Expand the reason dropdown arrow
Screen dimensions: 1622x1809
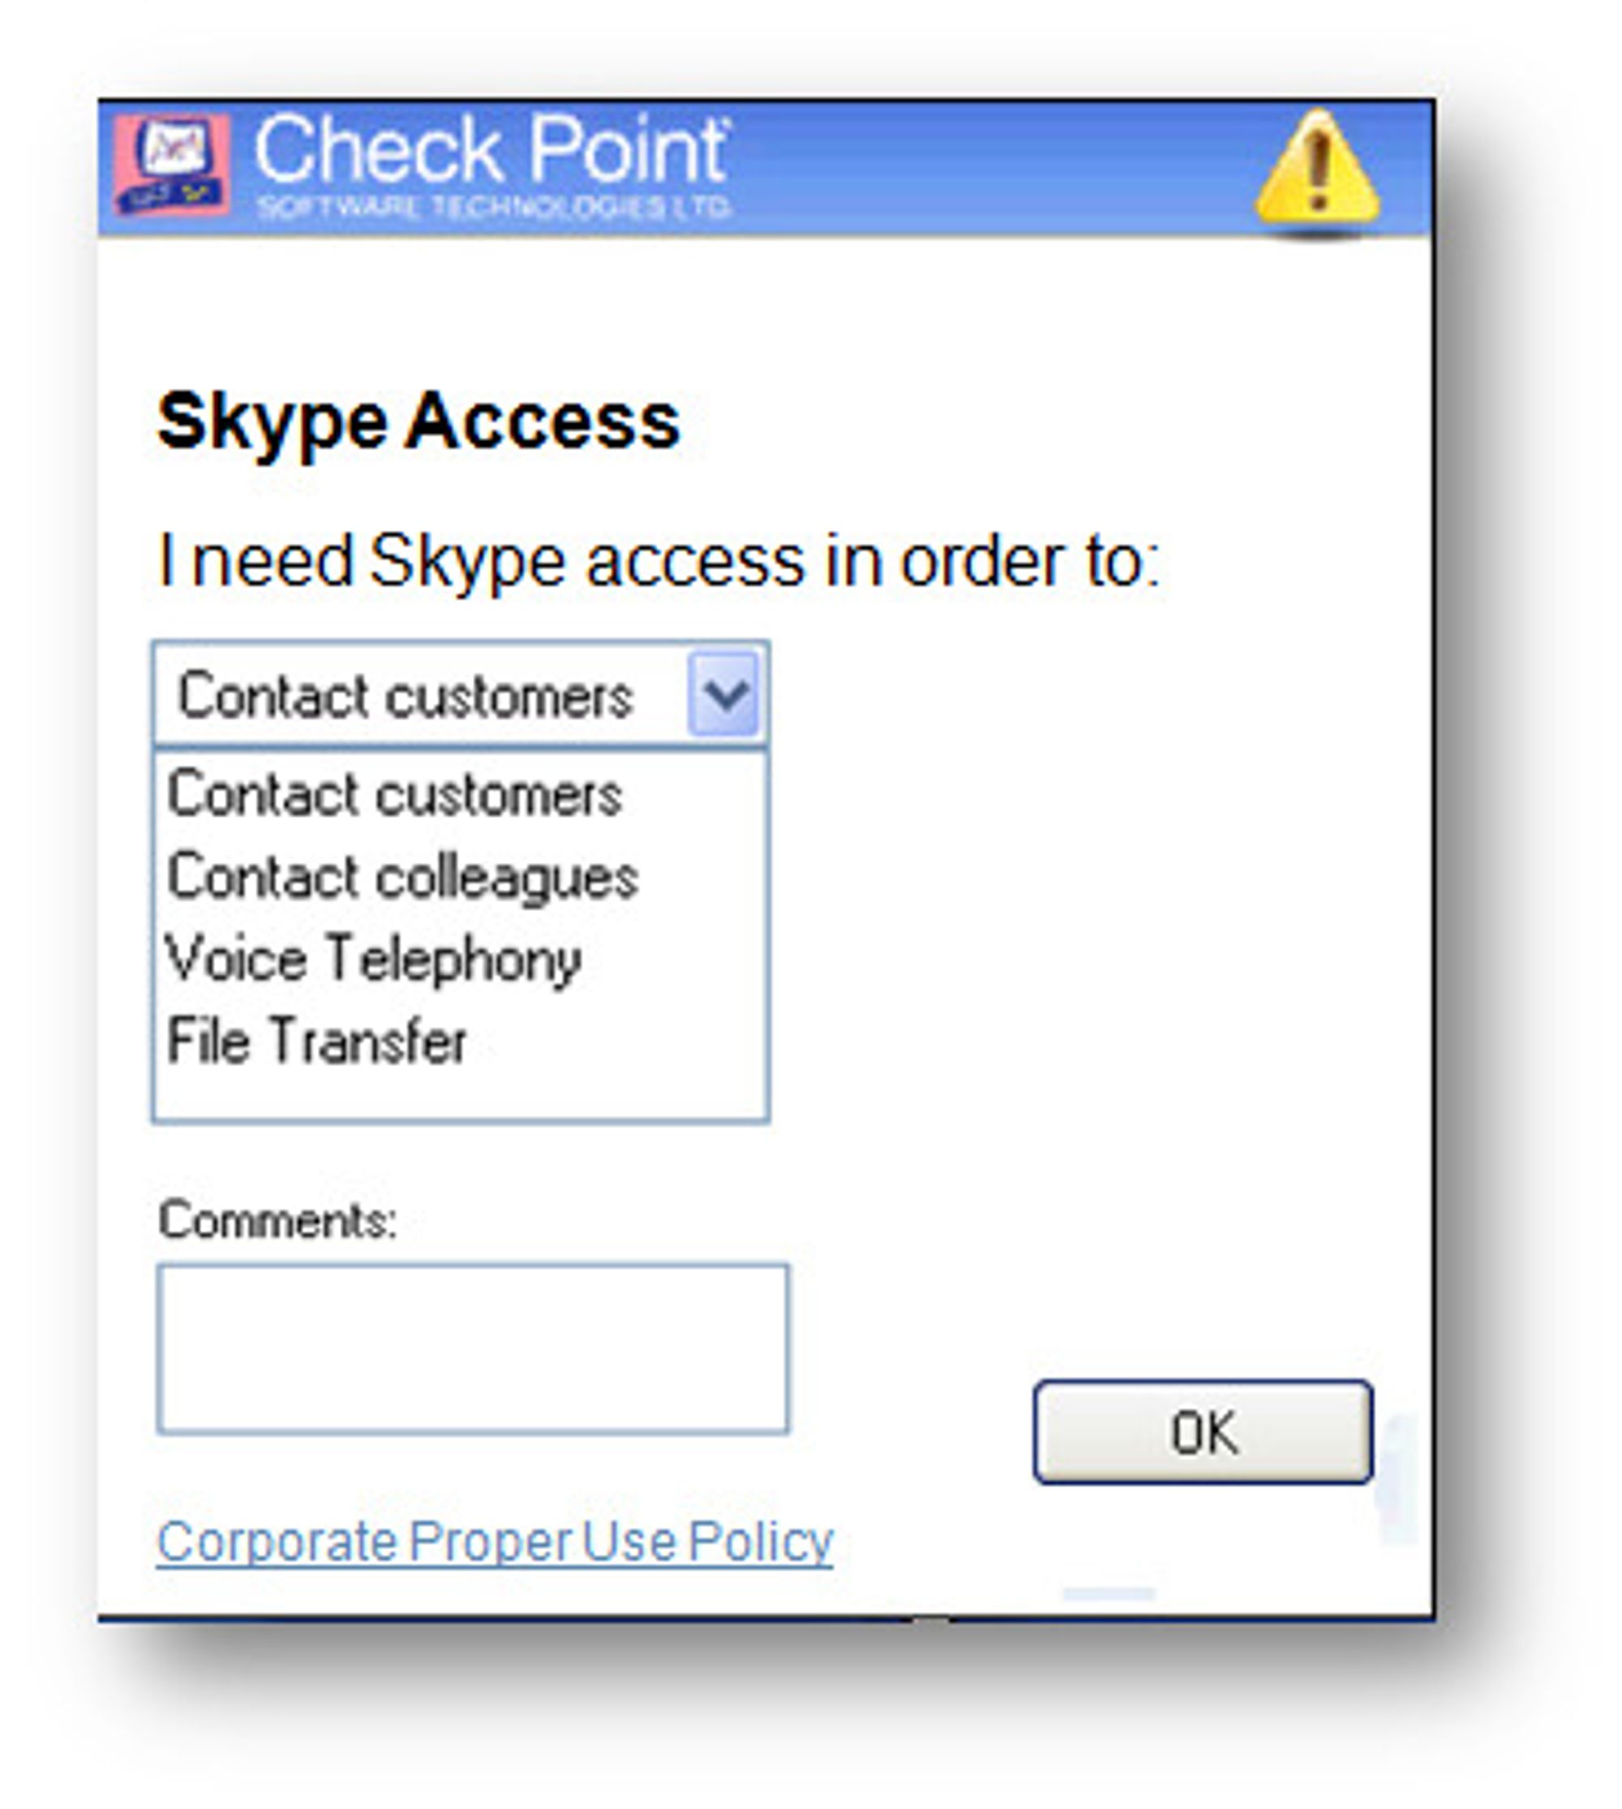tap(723, 694)
